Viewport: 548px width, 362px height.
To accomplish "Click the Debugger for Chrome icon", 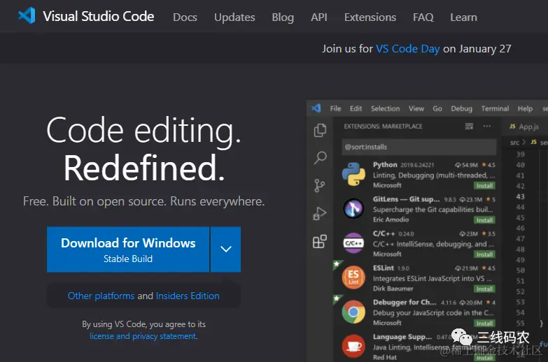I will click(x=353, y=312).
